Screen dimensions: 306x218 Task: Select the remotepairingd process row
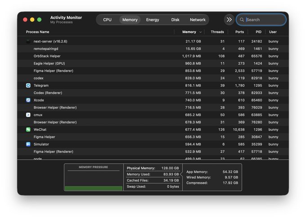click(153, 48)
